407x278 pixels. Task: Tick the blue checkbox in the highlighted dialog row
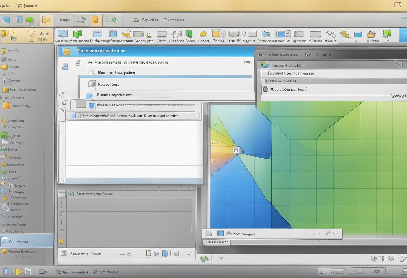[73, 116]
